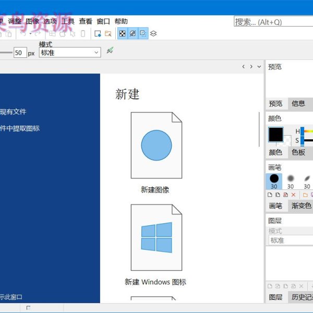The height and width of the screenshot is (313, 313).
Task: Click the 件中提取图标 link in sidebar
Action: click(20, 128)
